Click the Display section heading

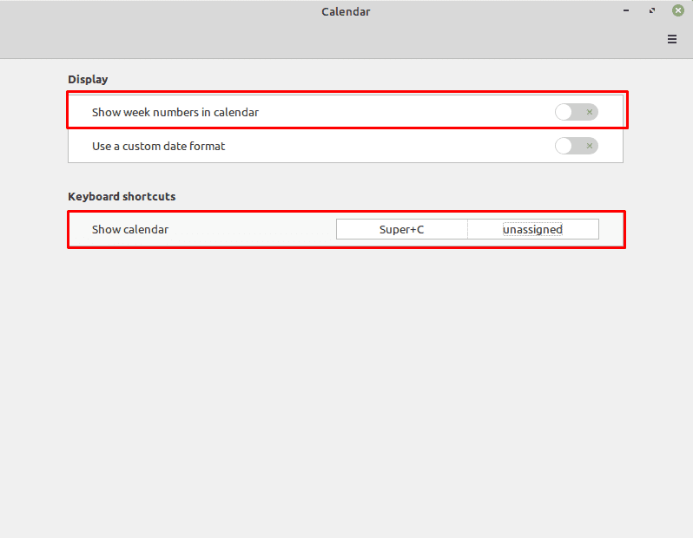(88, 80)
